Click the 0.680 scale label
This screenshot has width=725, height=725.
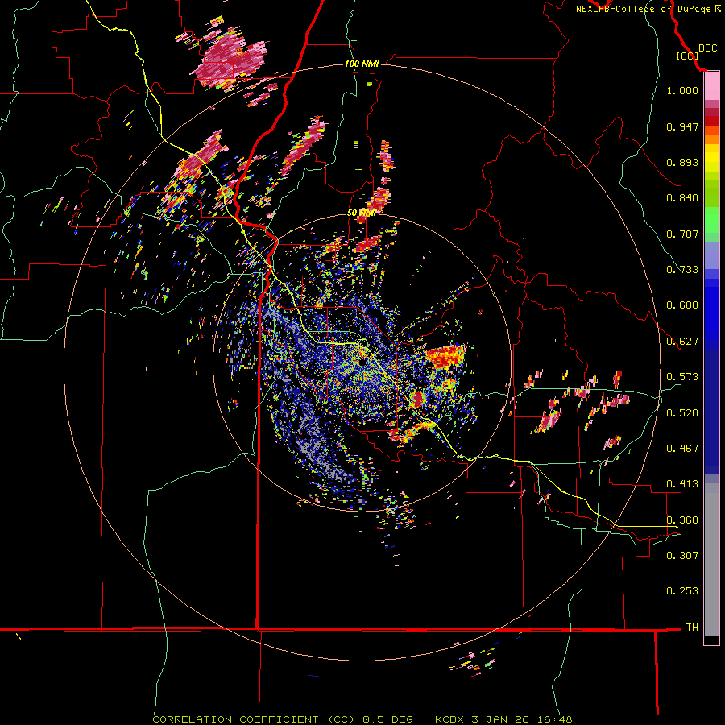682,305
